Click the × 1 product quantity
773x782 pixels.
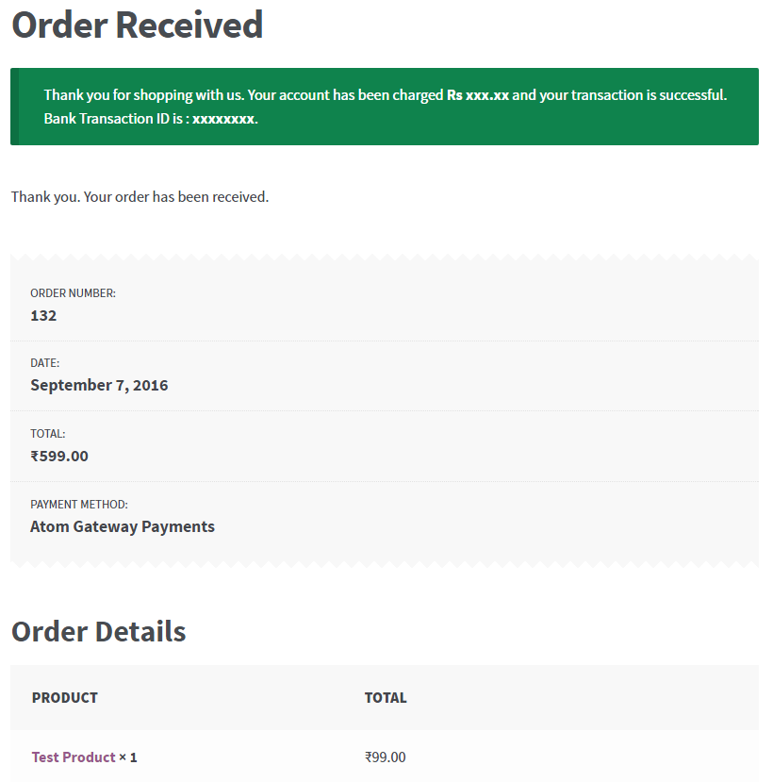coord(128,757)
